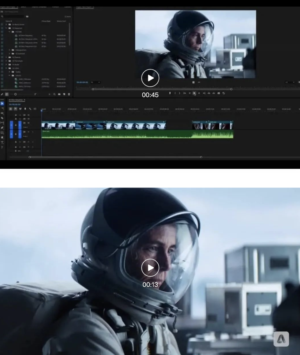This screenshot has width=300, height=355.
Task: Select the Pen tool in the timeline toolbar
Action: point(2,128)
